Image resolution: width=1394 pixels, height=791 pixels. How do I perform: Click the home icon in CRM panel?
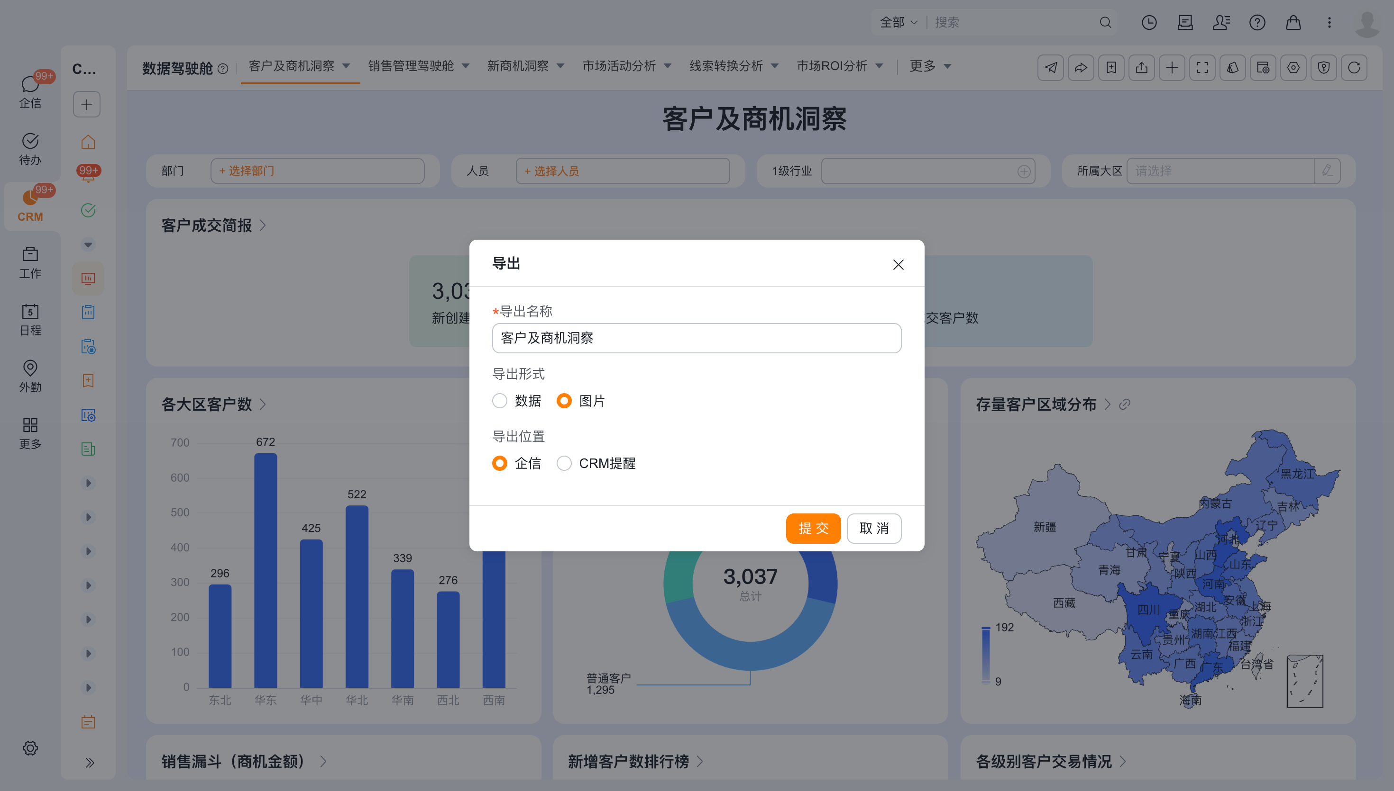88,143
